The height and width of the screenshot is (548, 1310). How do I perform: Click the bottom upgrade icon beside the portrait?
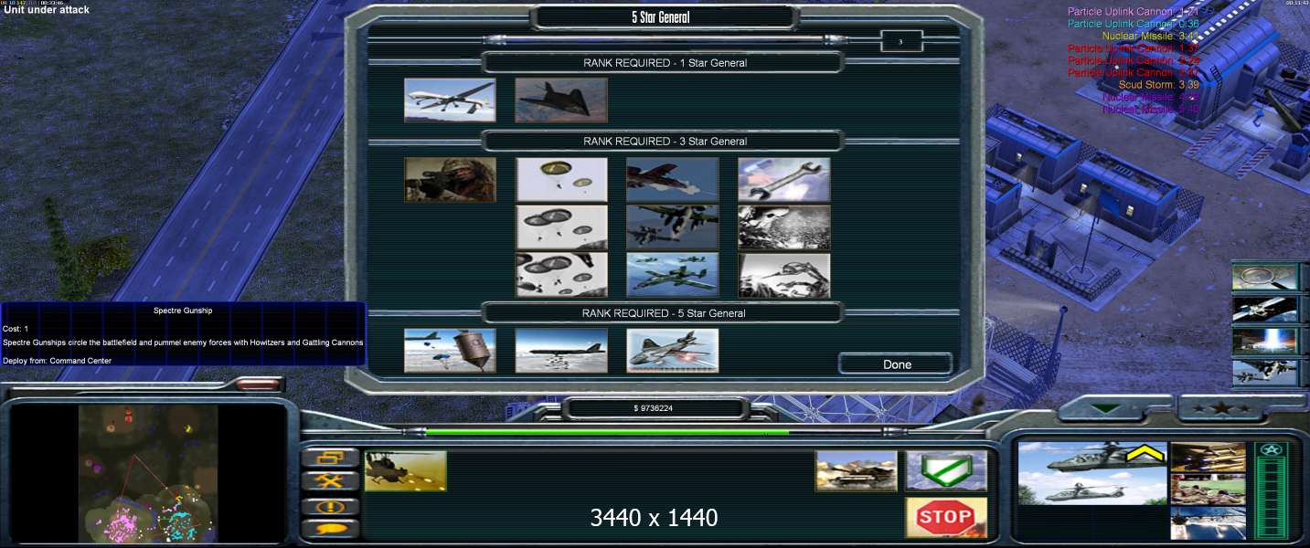point(1208,522)
